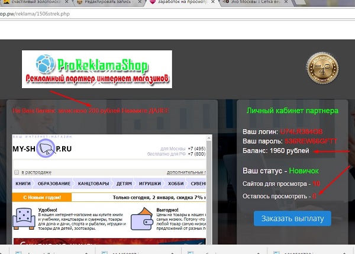Switch to the Редактировать запись tab

click(x=108, y=2)
